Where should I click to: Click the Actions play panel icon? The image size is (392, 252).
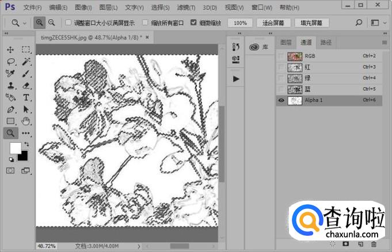(235, 78)
